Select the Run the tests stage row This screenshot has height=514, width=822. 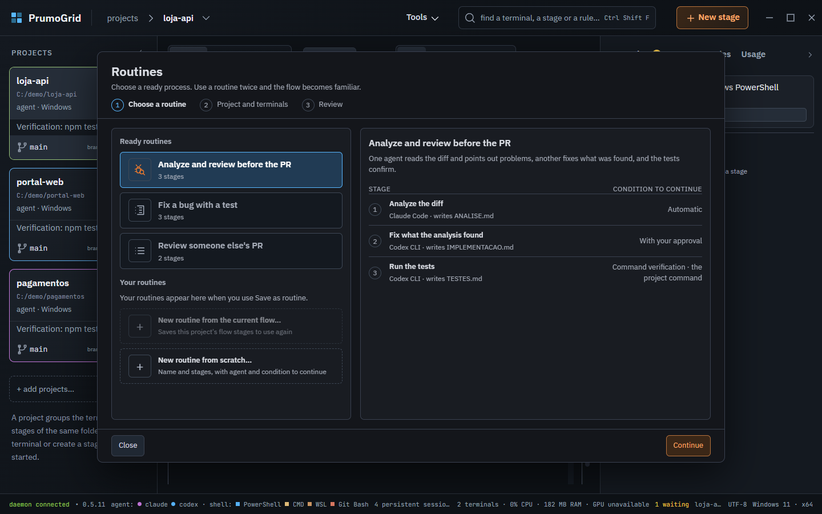[535, 272]
